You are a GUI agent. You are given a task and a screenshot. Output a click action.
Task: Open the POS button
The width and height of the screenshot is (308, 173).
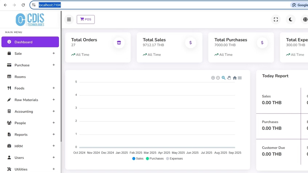(x=86, y=20)
